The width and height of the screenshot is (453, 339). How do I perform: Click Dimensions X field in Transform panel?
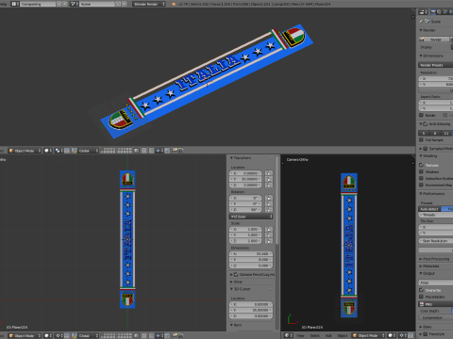tap(251, 253)
